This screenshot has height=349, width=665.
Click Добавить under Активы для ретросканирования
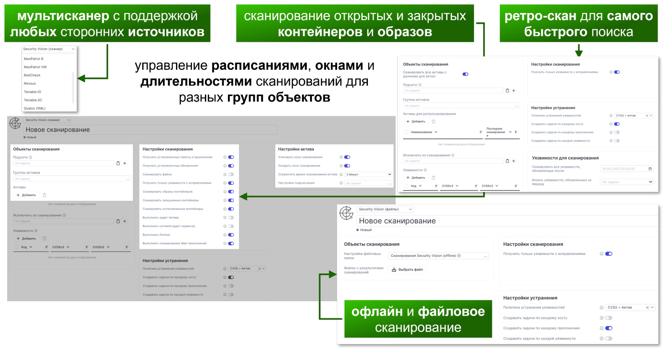click(x=416, y=122)
